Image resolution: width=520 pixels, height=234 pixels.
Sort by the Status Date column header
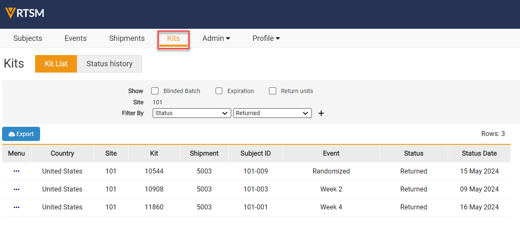tap(479, 153)
